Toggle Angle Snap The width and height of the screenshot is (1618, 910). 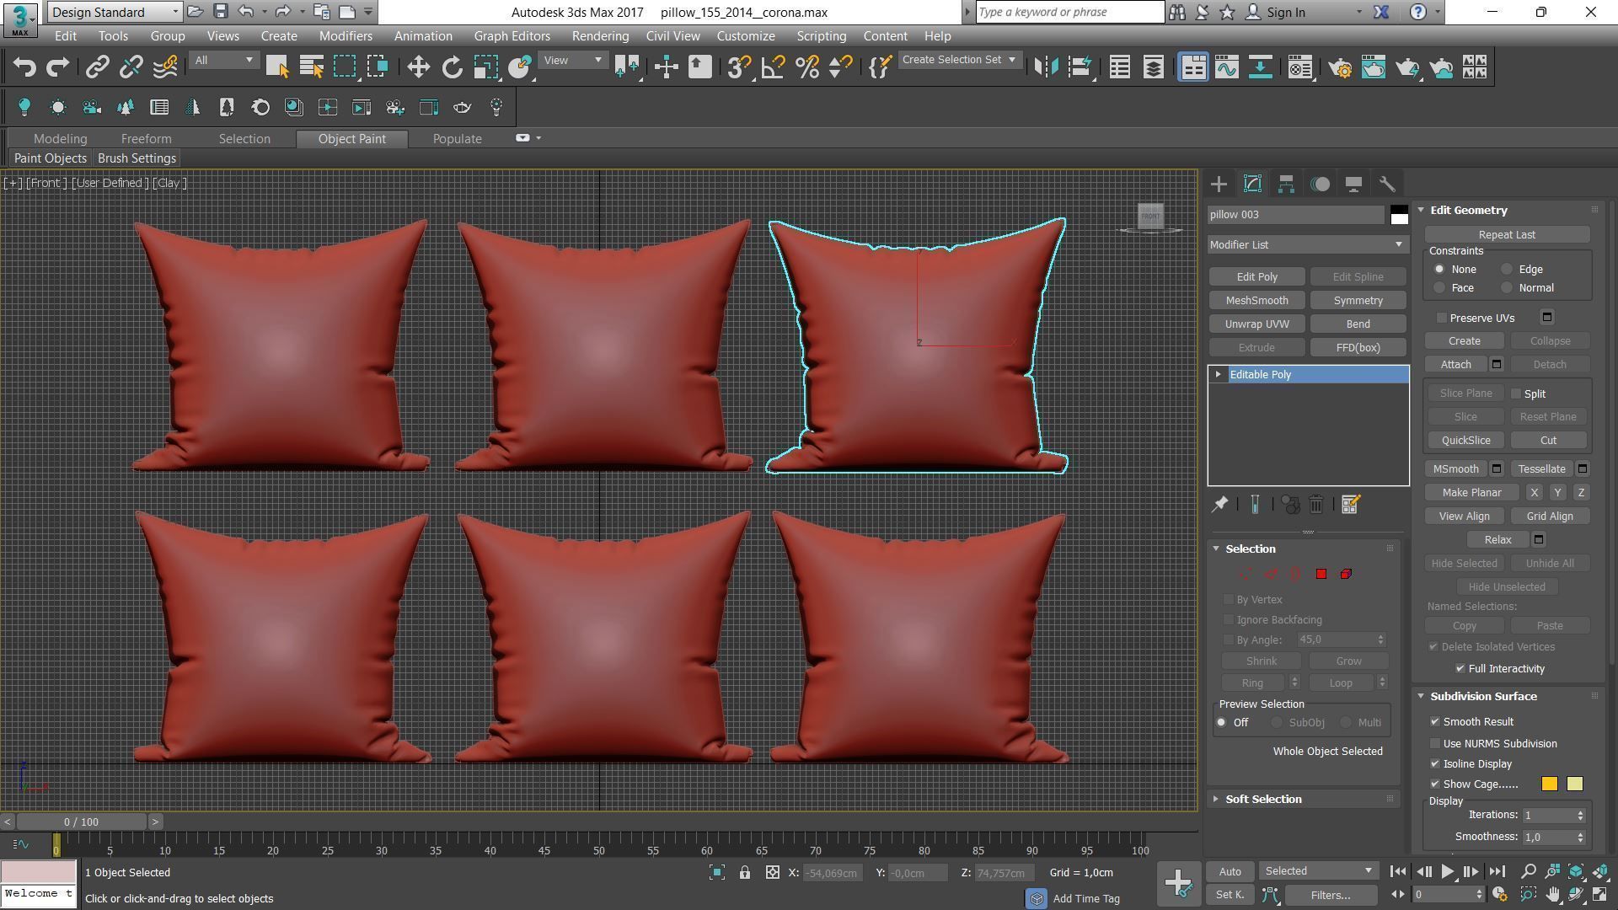tap(773, 67)
